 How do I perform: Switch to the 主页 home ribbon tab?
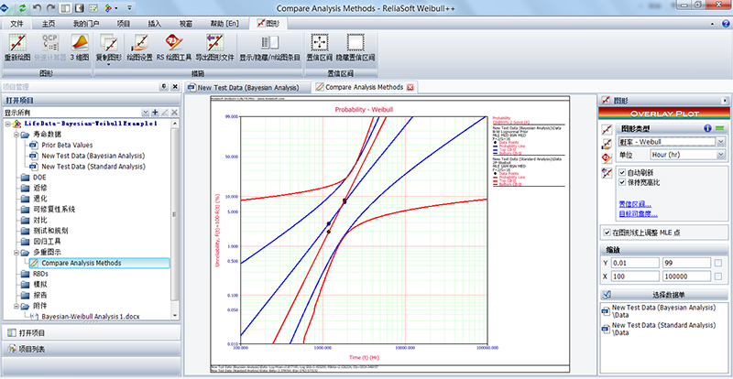[49, 24]
